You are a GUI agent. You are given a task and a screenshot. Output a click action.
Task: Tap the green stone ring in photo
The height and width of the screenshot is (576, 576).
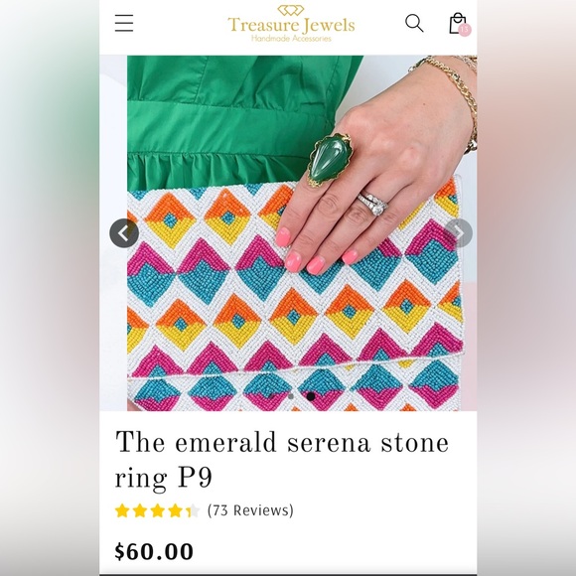(328, 160)
